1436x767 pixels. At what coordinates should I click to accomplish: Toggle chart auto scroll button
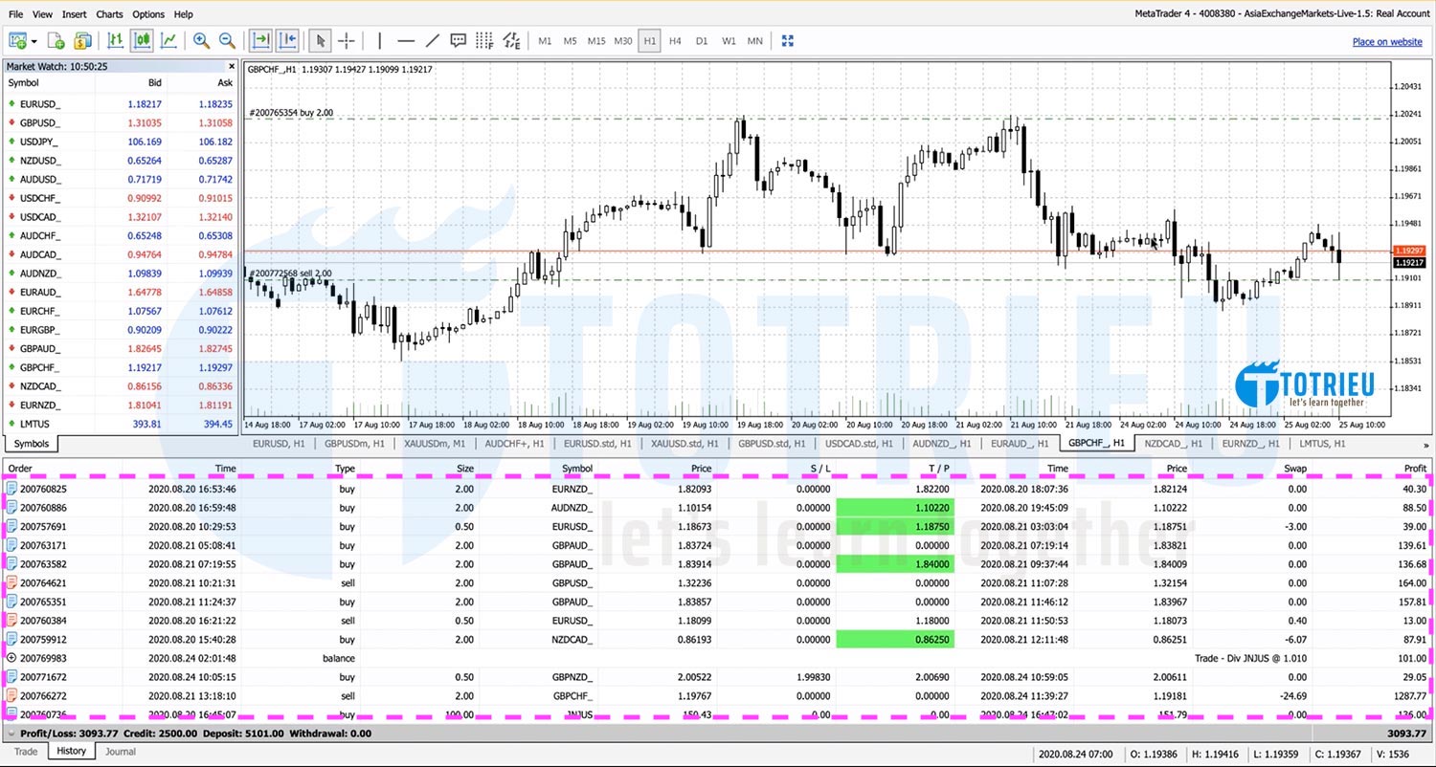[260, 40]
